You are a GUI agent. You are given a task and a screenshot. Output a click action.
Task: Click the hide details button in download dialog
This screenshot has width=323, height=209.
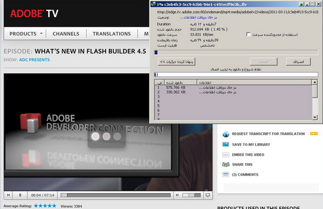point(177,62)
